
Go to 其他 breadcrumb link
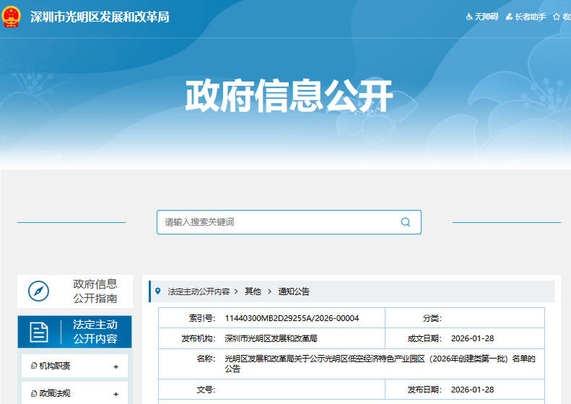coord(253,291)
